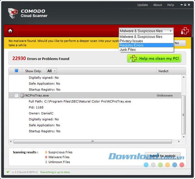
Task: Open the Update menu
Action: (x=143, y=5)
